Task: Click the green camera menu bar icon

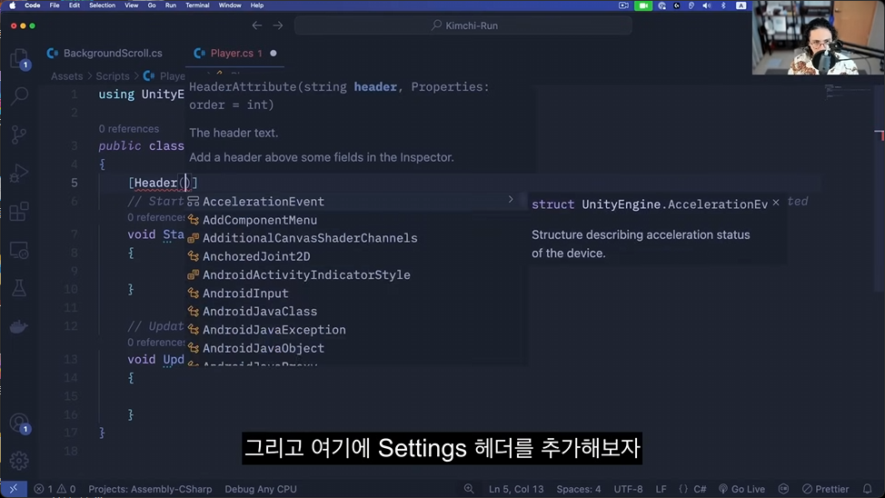Action: tap(643, 5)
